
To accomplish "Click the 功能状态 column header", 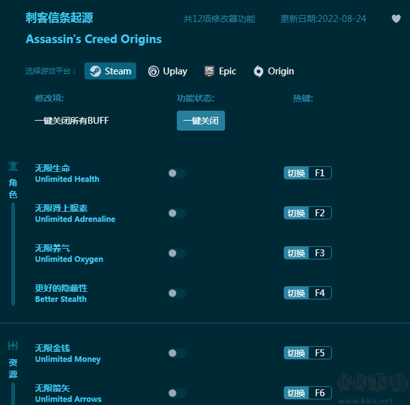I will click(196, 98).
